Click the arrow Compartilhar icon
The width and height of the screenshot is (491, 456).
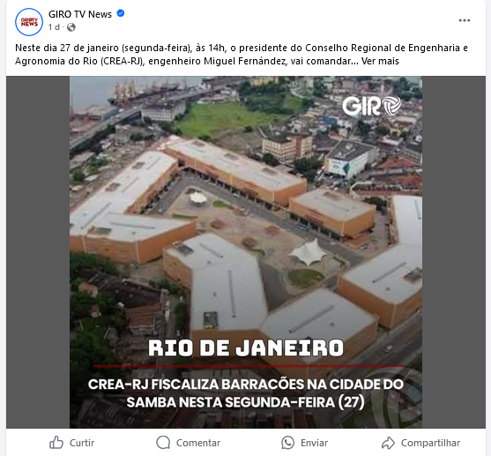[x=388, y=443]
